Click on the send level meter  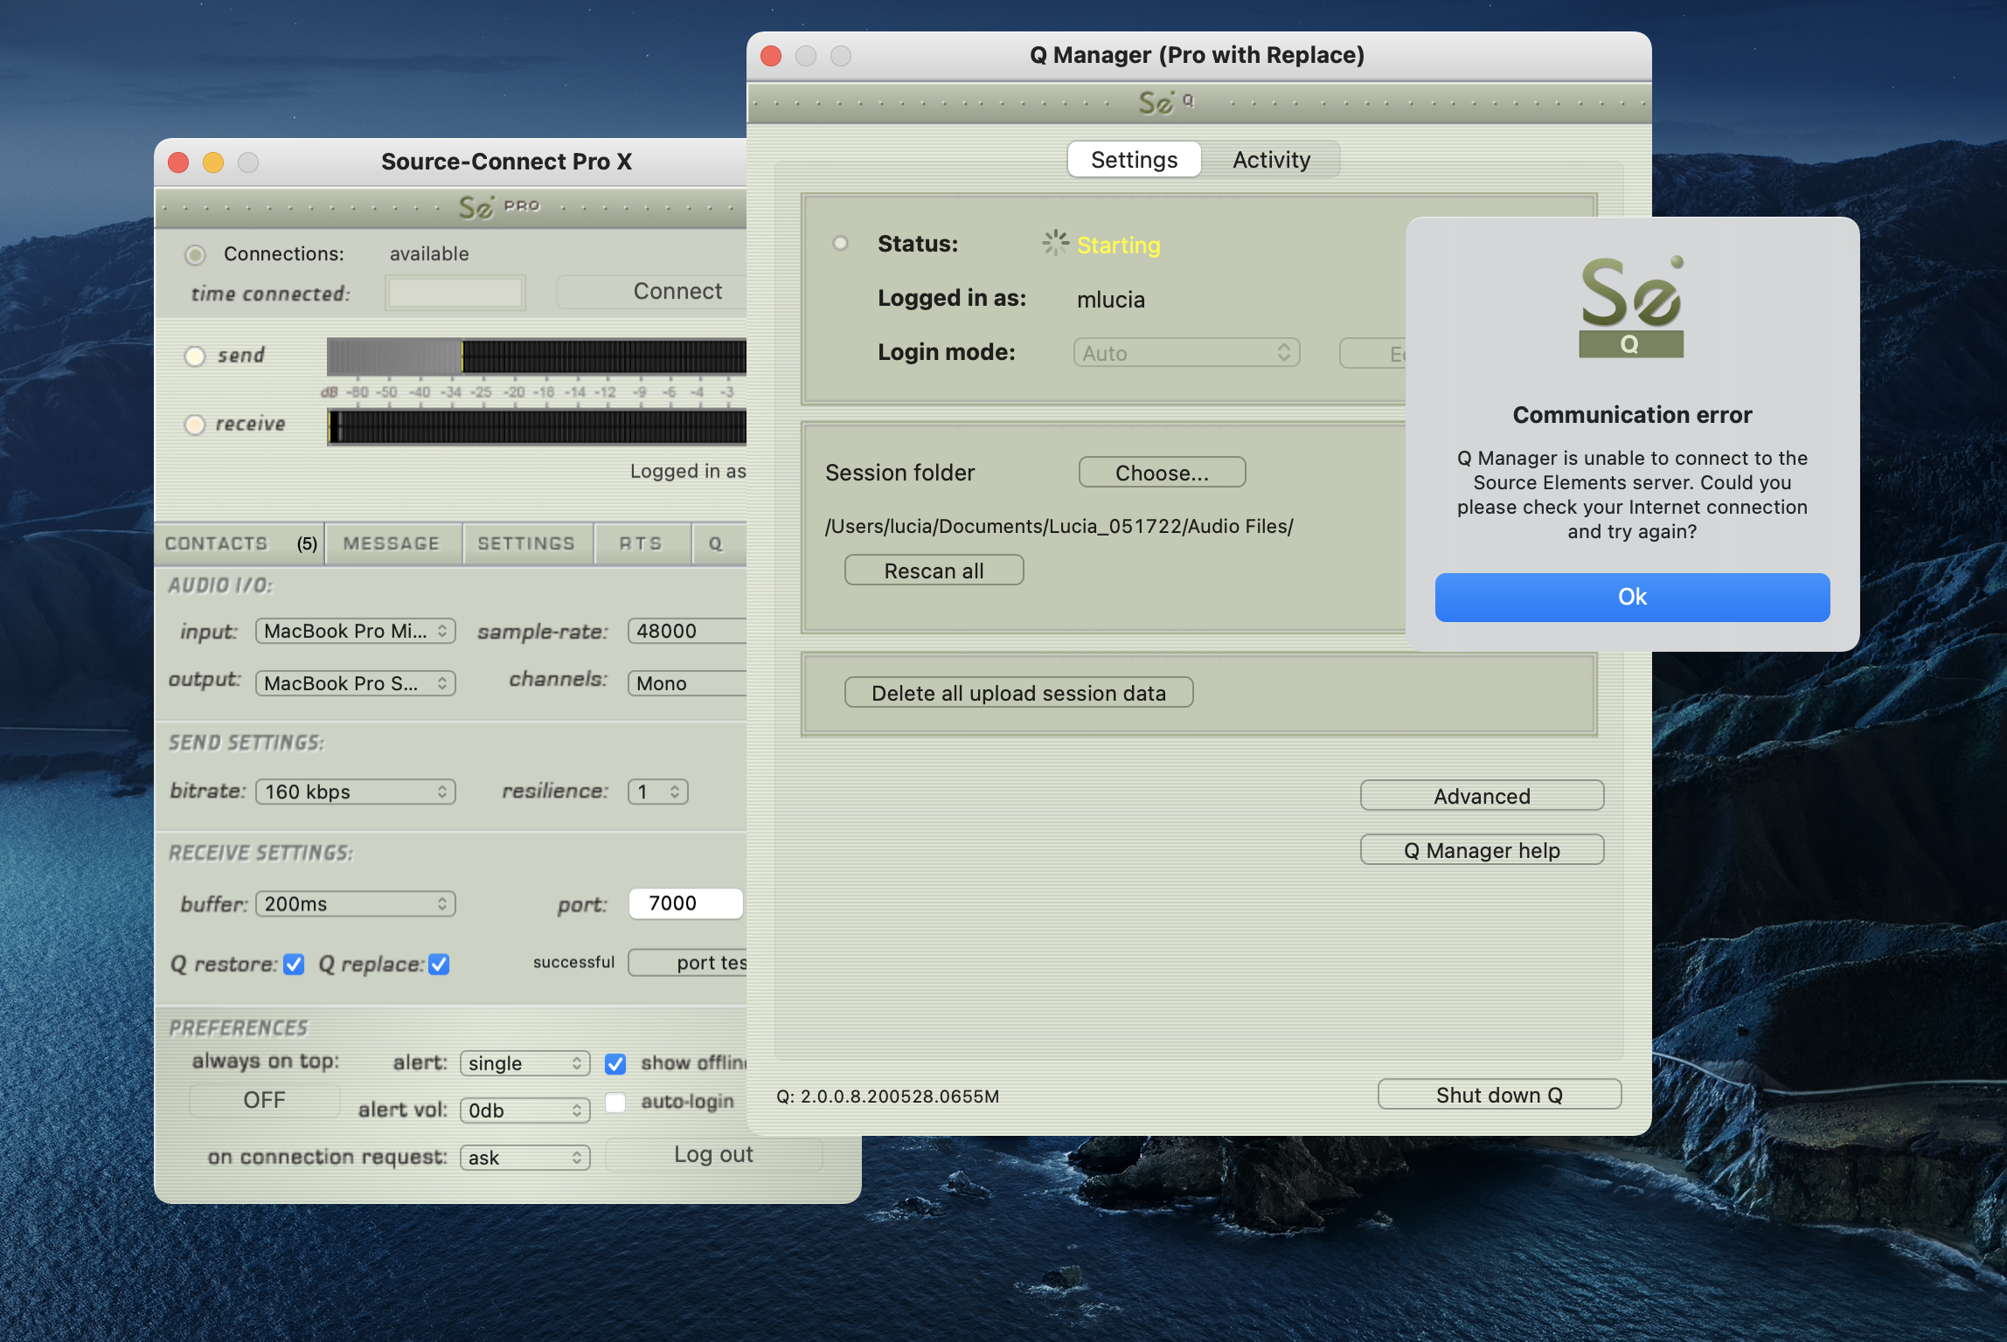[536, 357]
